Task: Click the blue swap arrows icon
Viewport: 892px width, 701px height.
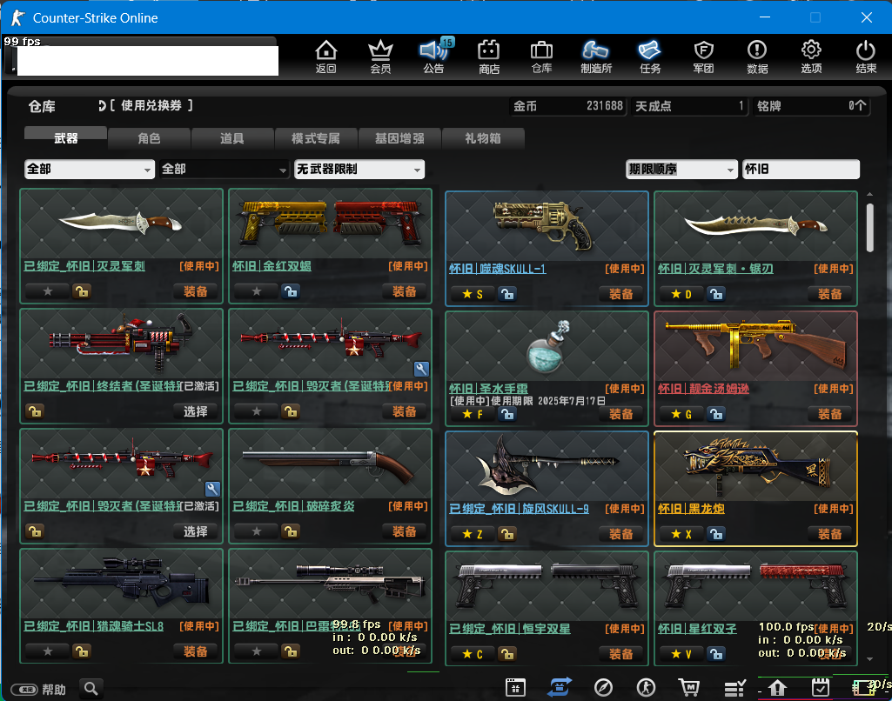Action: tap(560, 688)
